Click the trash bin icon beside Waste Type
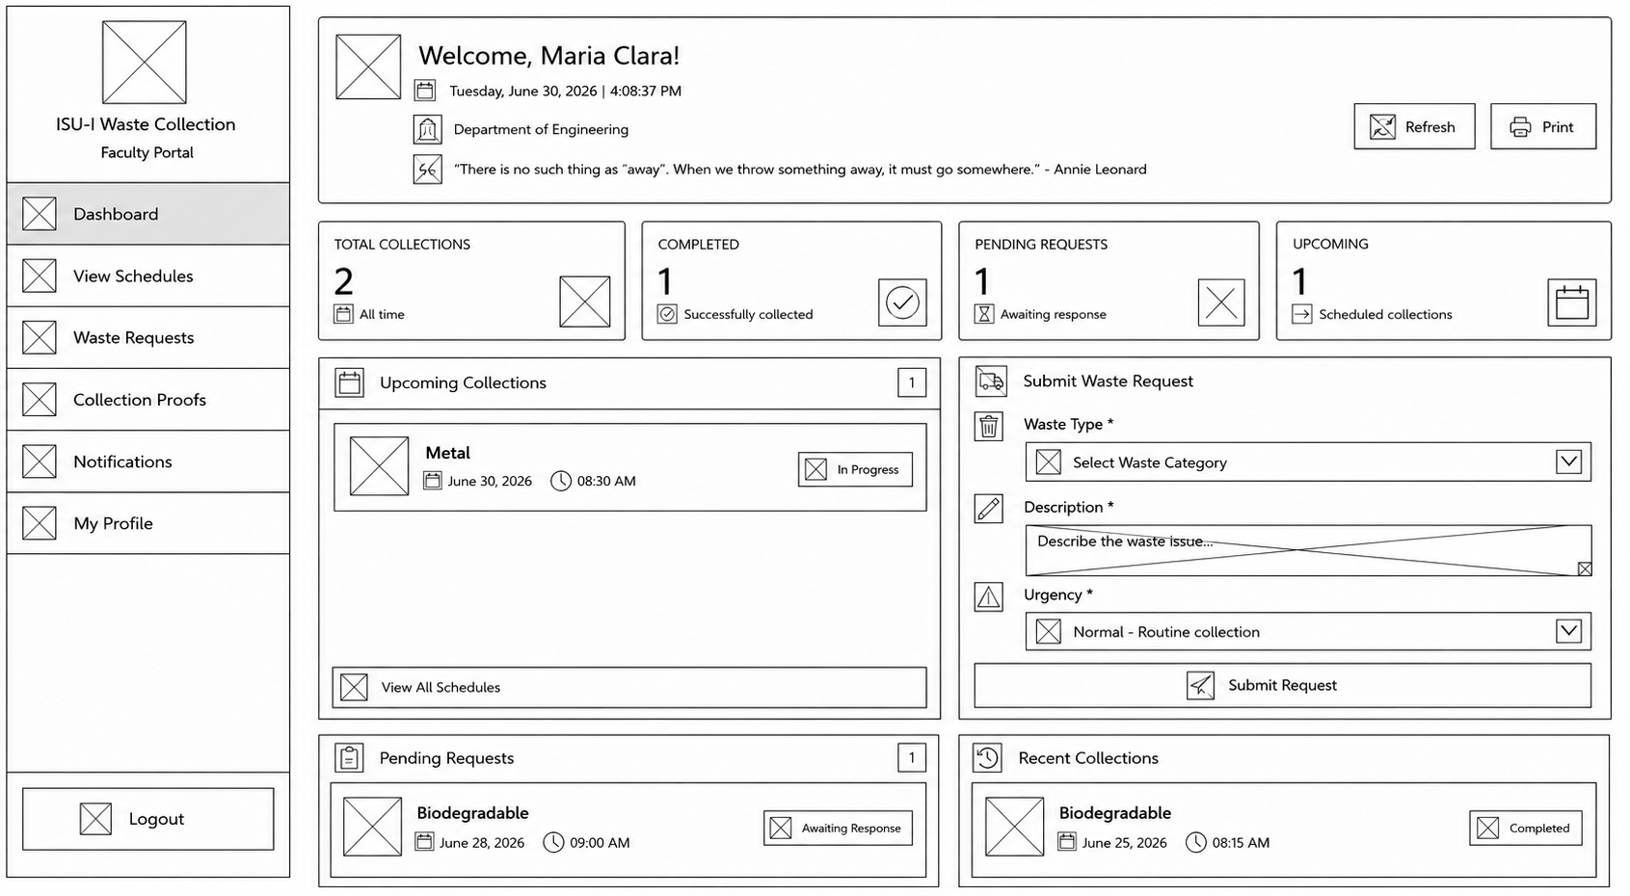This screenshot has height=896, width=1630. 989,426
